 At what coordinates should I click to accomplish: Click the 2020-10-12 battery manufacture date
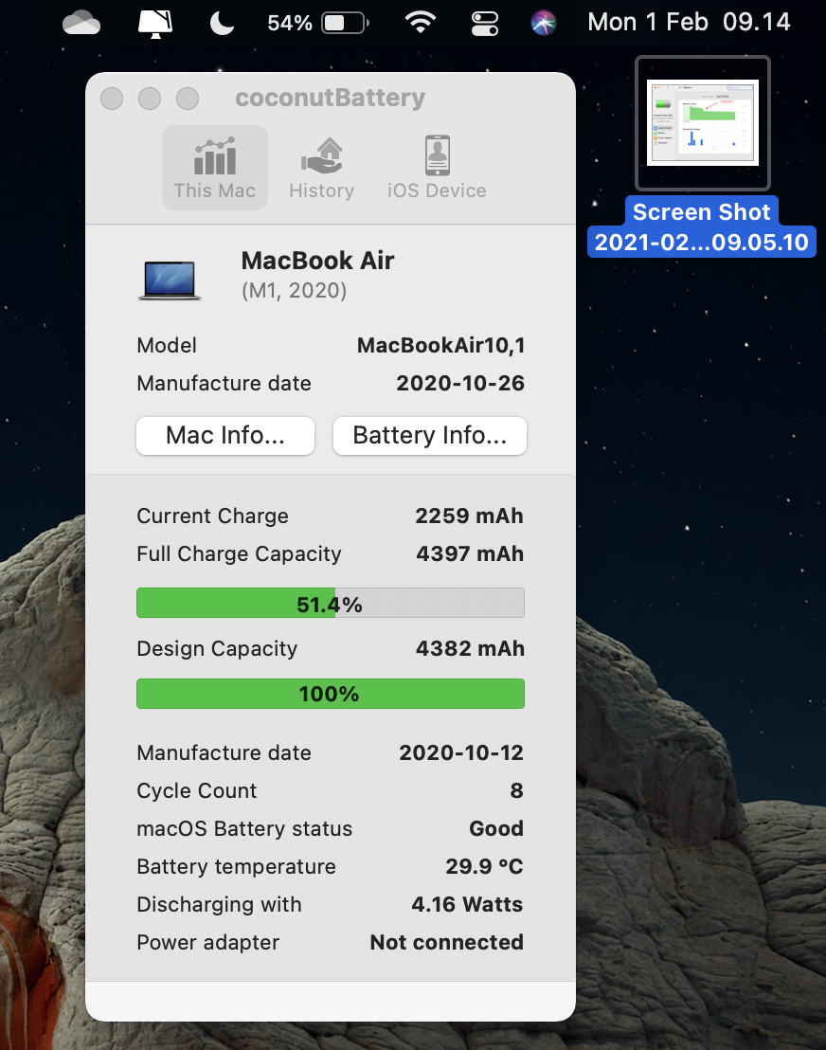(461, 752)
